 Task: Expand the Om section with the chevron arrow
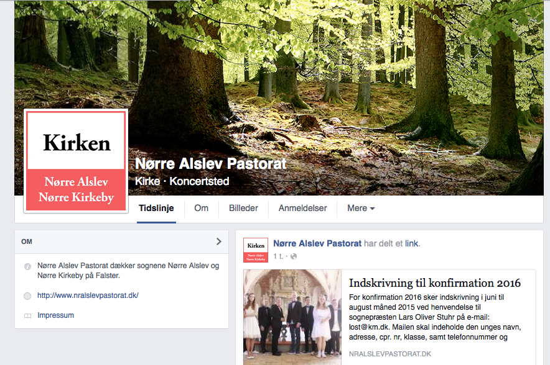[219, 241]
